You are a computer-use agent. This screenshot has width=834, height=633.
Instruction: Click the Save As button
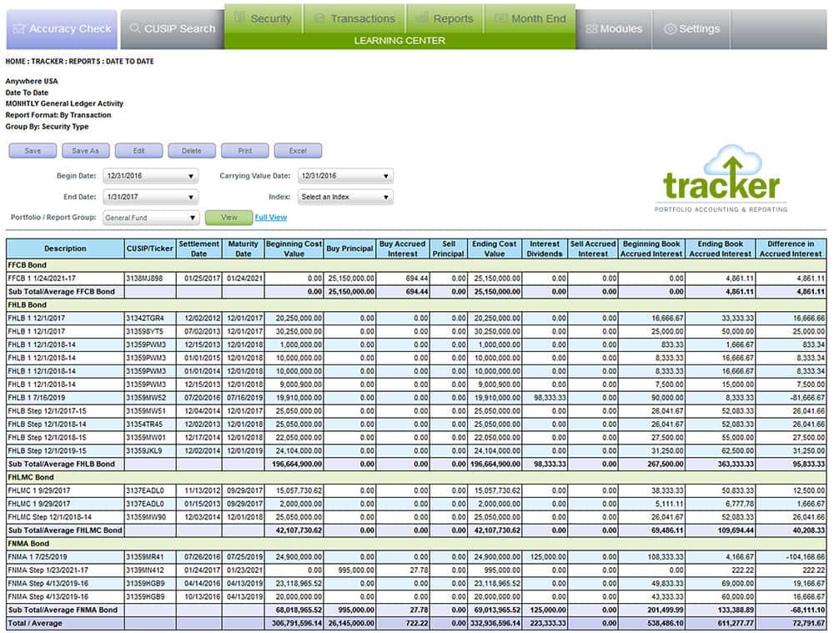86,151
